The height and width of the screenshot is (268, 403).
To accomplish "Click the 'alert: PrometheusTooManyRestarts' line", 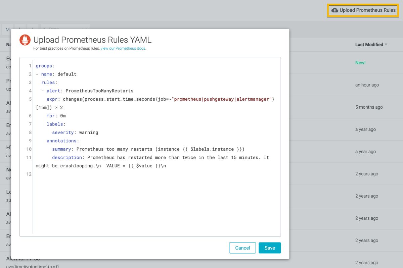I will [x=87, y=91].
